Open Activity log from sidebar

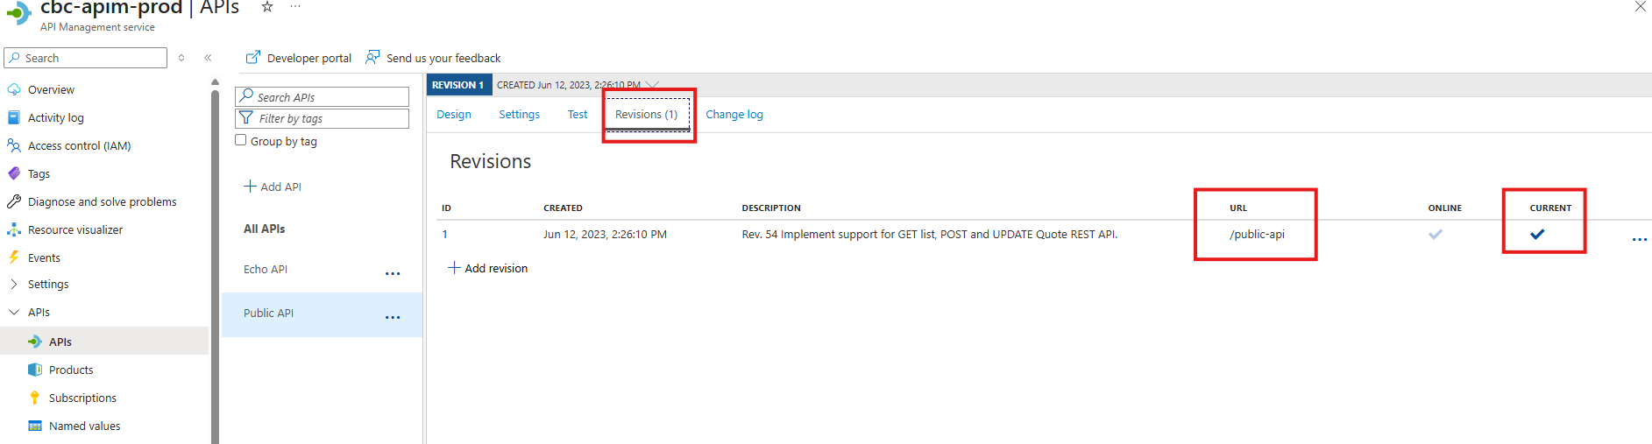coord(55,118)
